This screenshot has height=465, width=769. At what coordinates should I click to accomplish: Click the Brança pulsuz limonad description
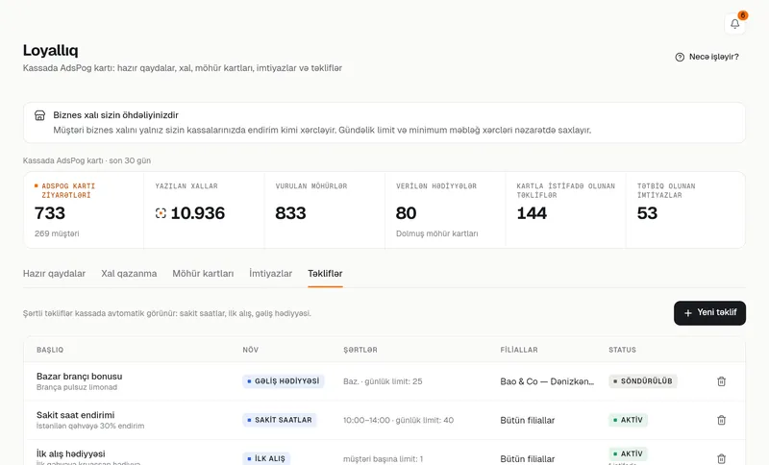[x=77, y=387]
